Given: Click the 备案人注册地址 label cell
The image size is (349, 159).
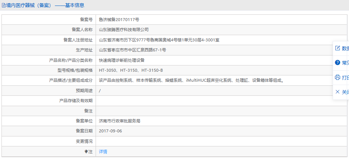Looking at the screenshot, I should pyautogui.click(x=49, y=40).
